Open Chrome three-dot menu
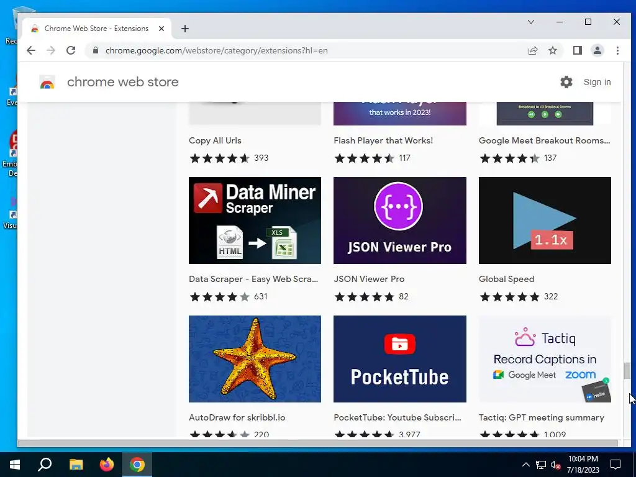The image size is (636, 477). pos(617,50)
